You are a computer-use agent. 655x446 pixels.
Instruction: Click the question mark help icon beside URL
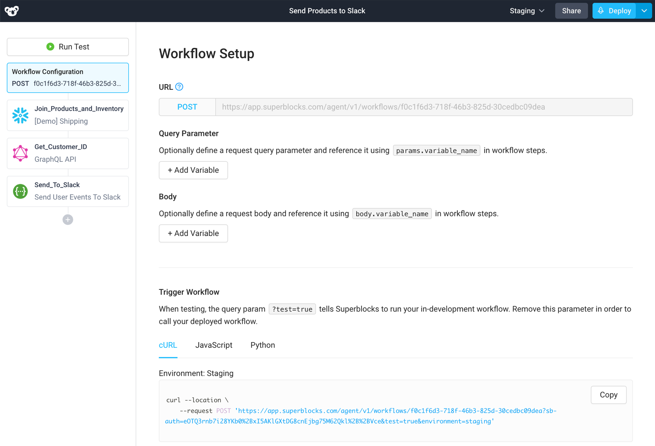[x=179, y=87]
